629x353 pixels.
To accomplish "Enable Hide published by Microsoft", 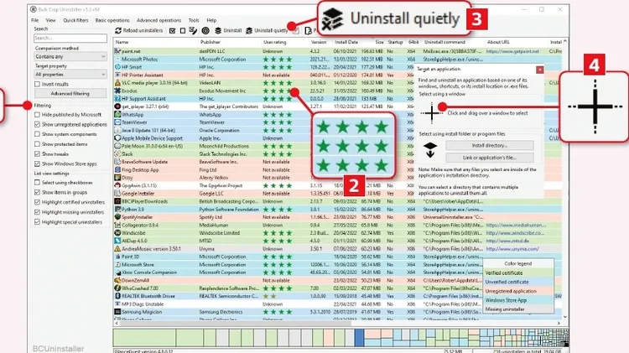I will 37,115.
